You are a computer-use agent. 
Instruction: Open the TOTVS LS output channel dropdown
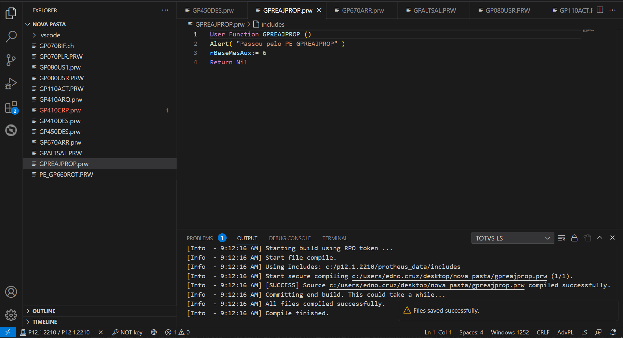513,238
